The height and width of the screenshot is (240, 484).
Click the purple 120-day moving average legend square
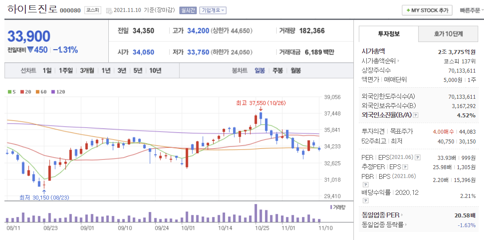pyautogui.click(x=53, y=92)
